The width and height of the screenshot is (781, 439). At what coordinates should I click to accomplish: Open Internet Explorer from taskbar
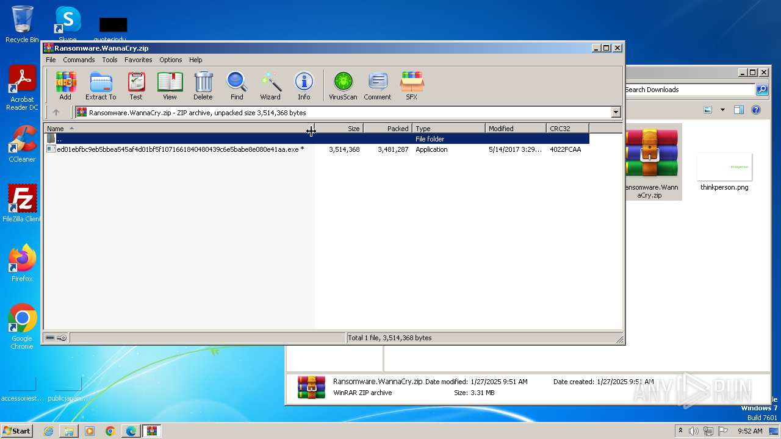[48, 431]
